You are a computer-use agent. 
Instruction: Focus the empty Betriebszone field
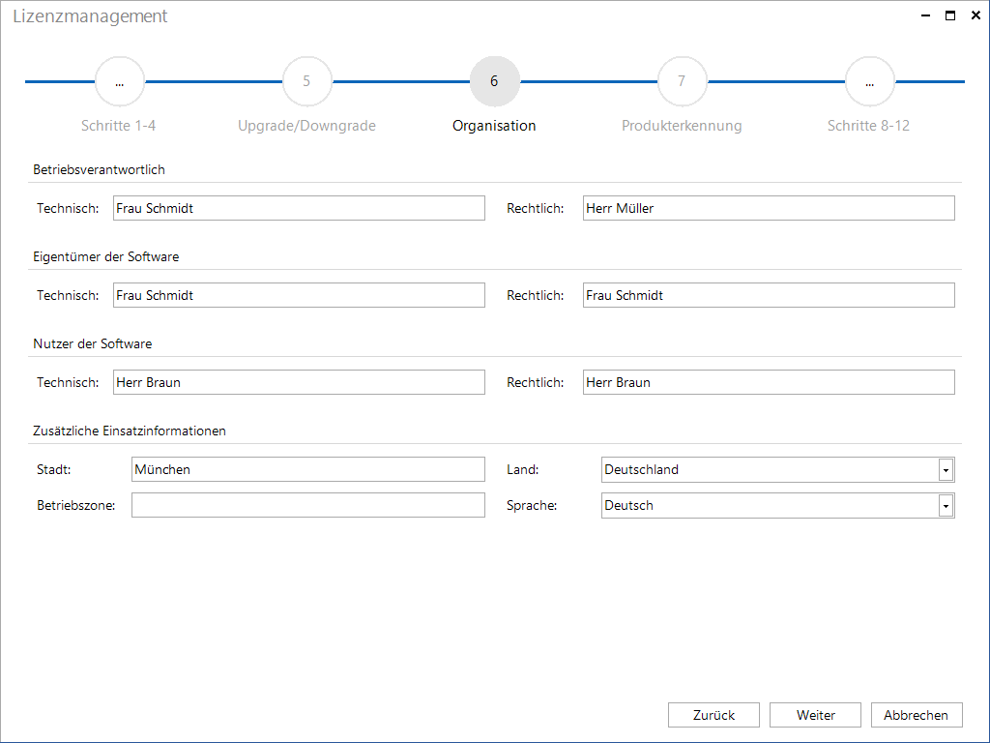tap(308, 505)
